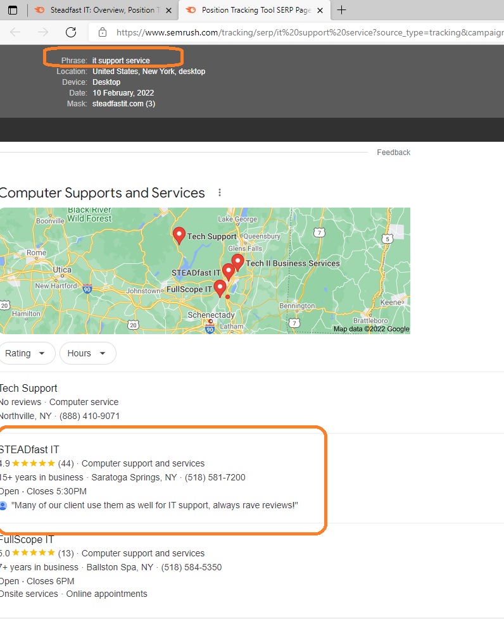Click phone number (518) 584-5350

coord(191,568)
